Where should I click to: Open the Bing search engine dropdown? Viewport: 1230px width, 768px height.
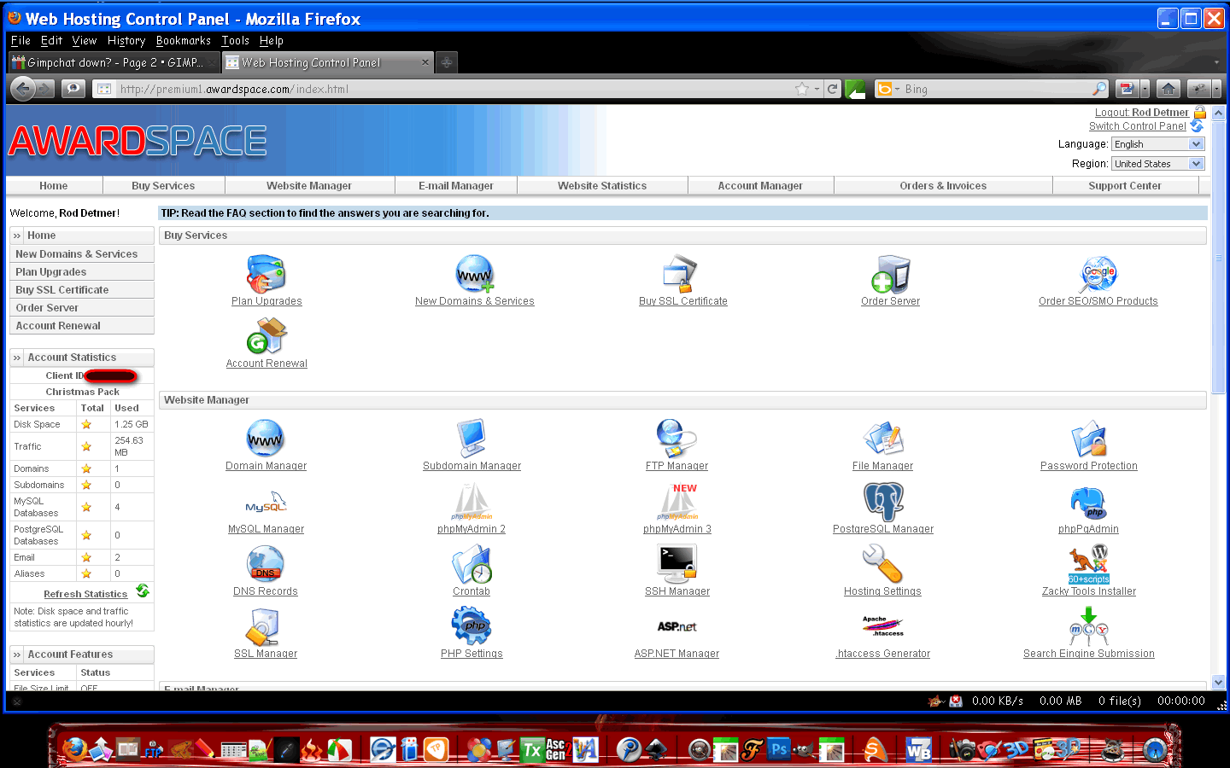(889, 89)
